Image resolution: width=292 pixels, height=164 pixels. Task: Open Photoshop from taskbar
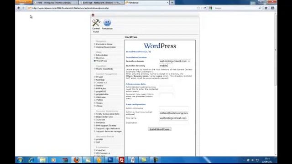coord(110,160)
